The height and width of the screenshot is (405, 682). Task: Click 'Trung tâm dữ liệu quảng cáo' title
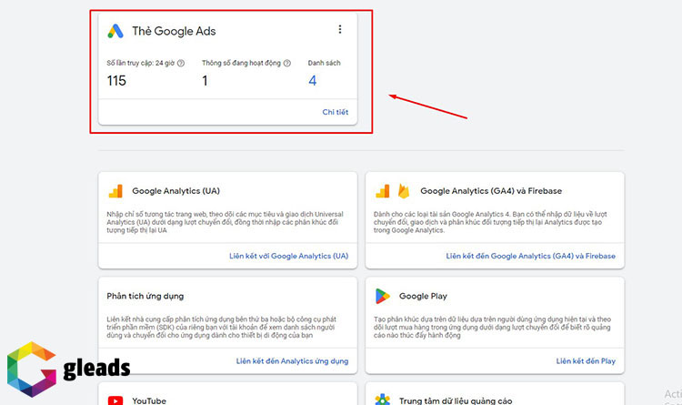point(456,400)
